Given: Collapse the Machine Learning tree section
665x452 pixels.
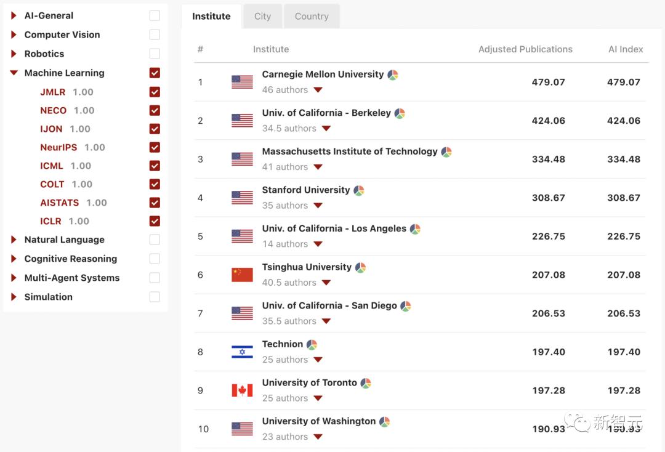Looking at the screenshot, I should [14, 73].
